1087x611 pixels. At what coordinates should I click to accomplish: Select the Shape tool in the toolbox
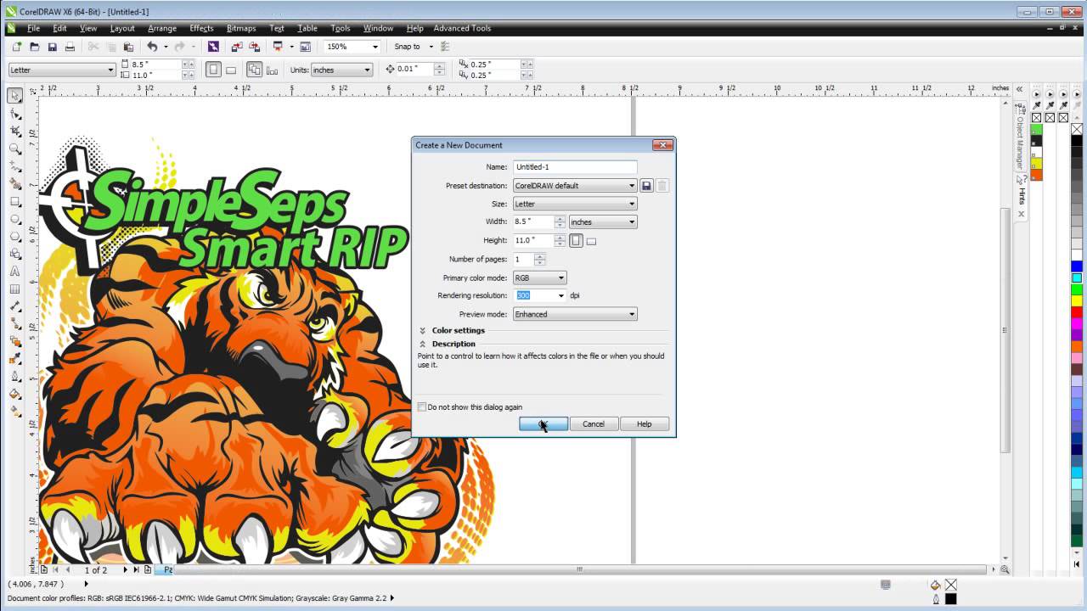(15, 114)
